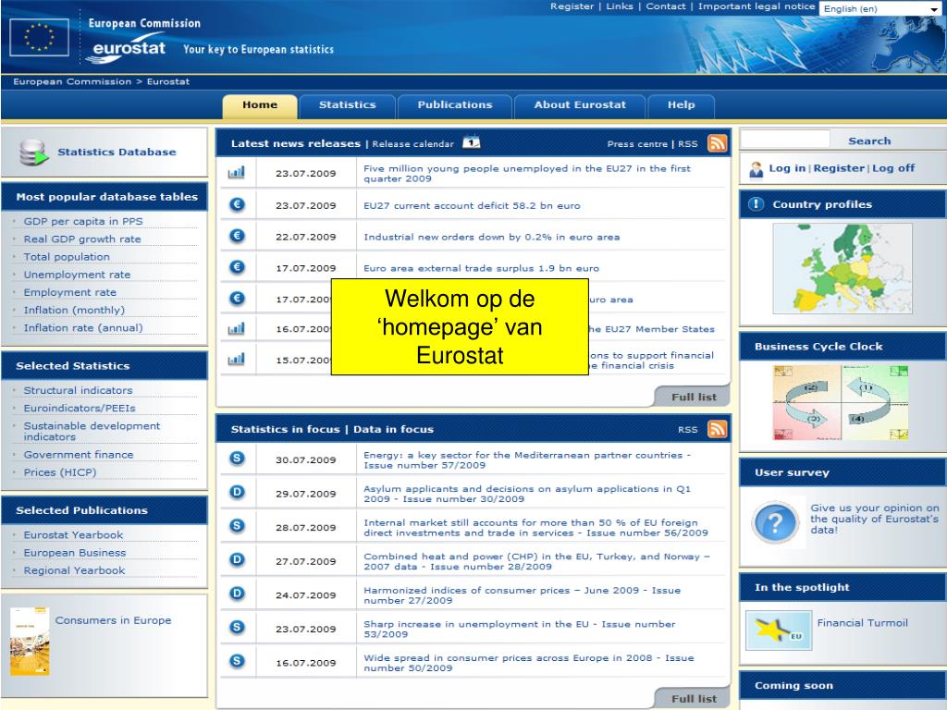Screen dimensions: 947x710
Task: Click the Log off link
Action: 893,168
